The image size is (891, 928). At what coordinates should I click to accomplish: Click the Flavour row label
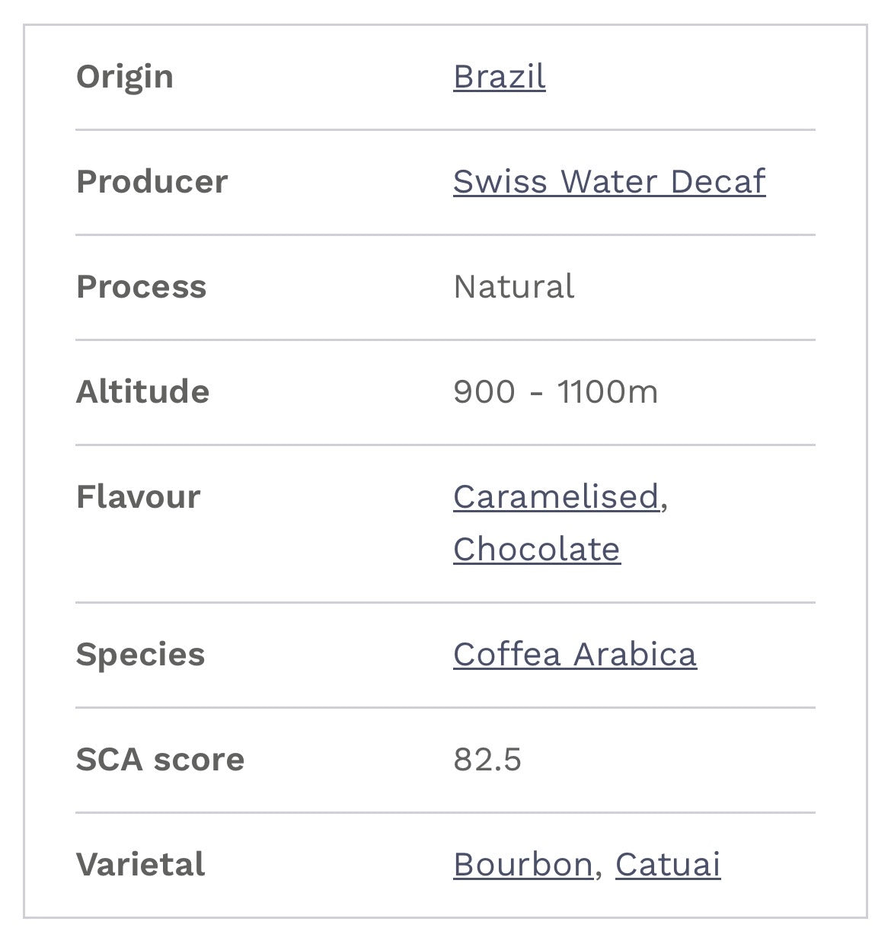click(138, 497)
